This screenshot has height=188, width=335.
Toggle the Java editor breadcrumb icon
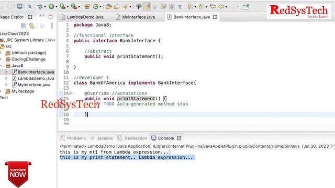click(139, 7)
